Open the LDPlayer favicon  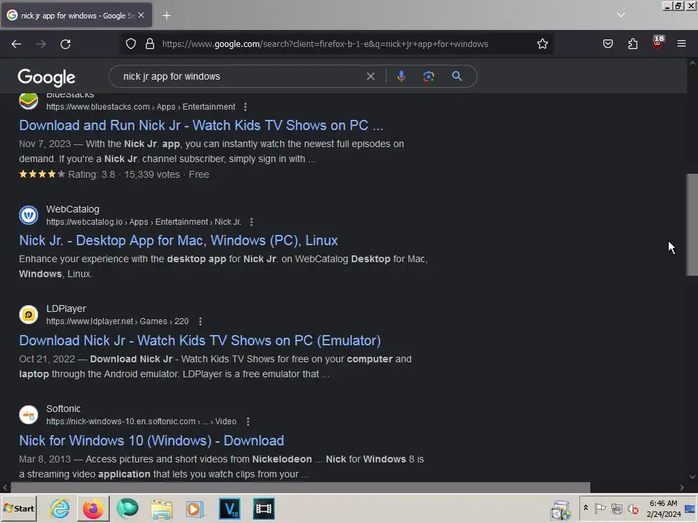pyautogui.click(x=29, y=315)
